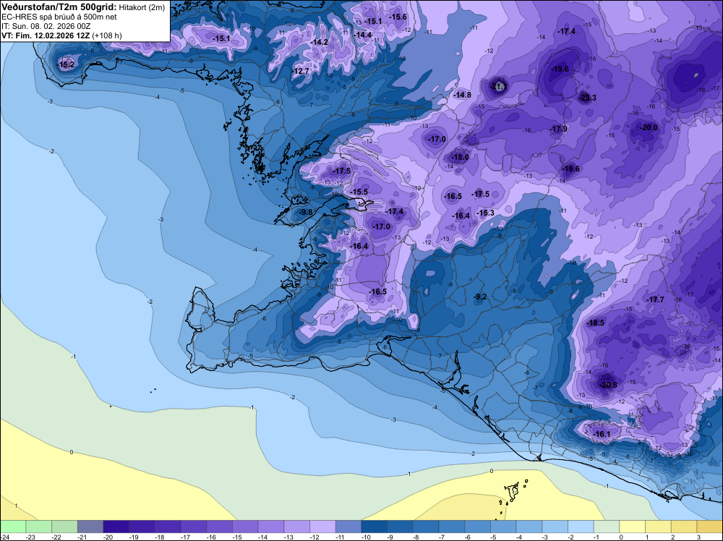Pick the legend swatch labeled -1
This screenshot has width=723, height=541.
point(607,527)
